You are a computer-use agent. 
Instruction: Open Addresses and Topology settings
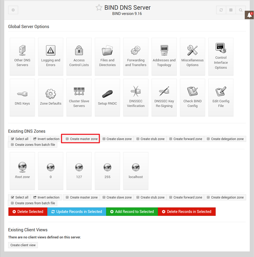tap(164, 57)
